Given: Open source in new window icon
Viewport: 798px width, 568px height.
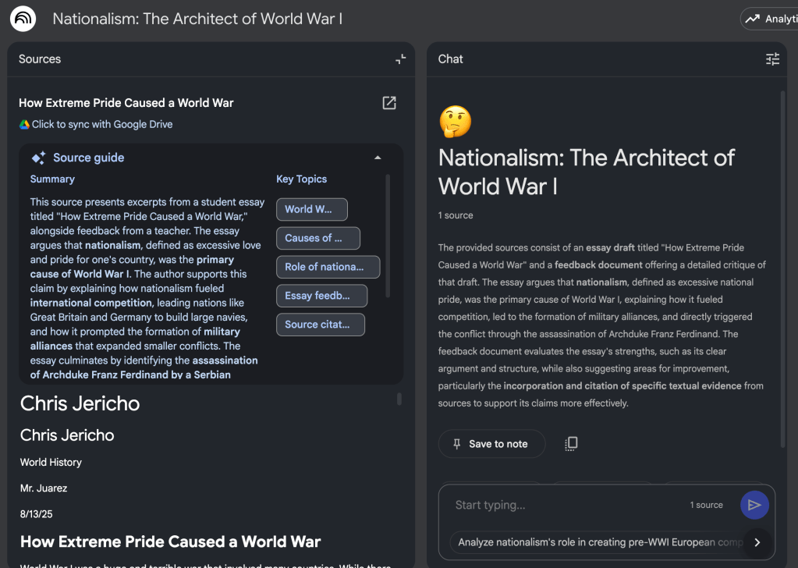Looking at the screenshot, I should (x=388, y=103).
